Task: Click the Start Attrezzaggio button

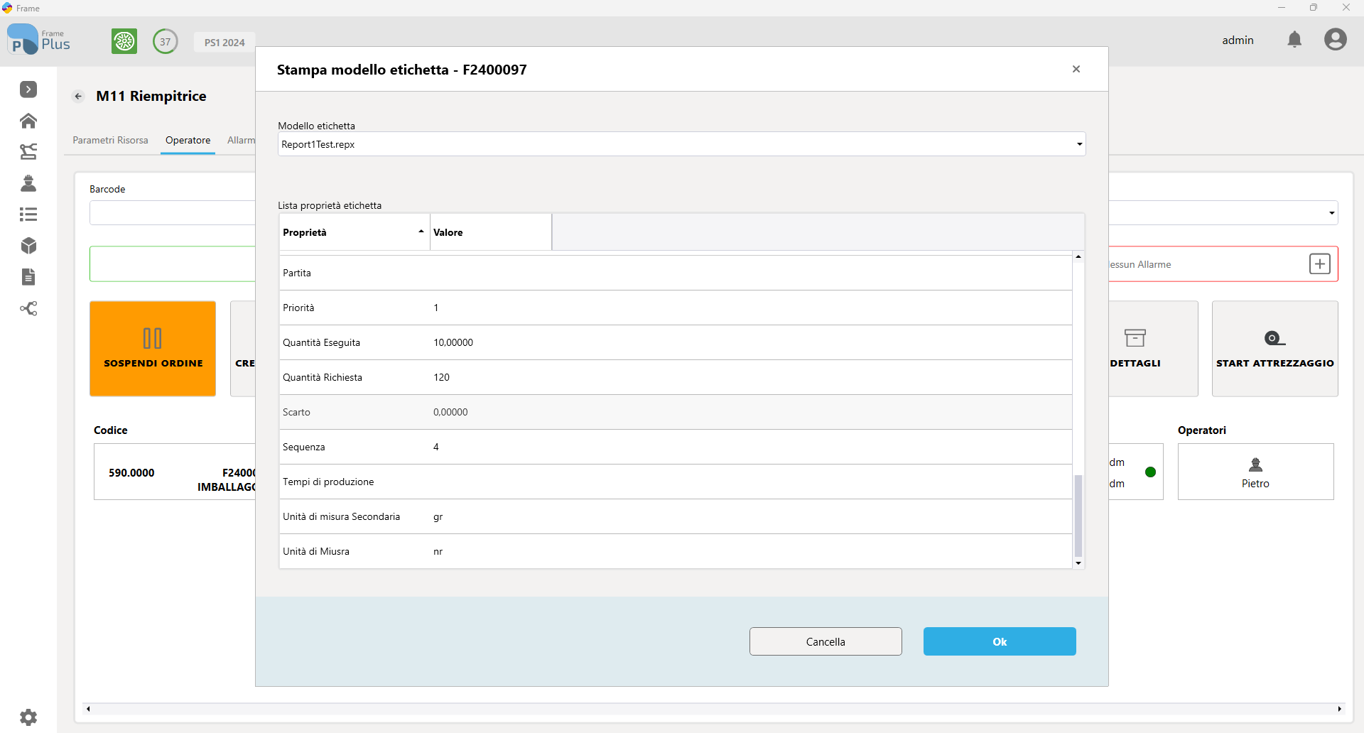Action: pos(1275,349)
